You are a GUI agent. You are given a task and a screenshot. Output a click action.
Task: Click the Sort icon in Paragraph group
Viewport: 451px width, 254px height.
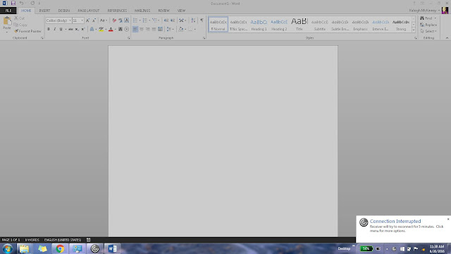click(193, 20)
